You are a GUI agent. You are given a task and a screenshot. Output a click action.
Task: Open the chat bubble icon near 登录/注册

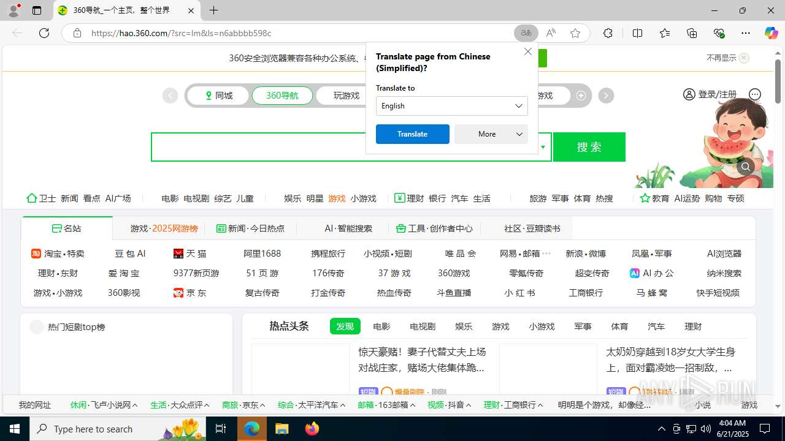[x=755, y=94]
